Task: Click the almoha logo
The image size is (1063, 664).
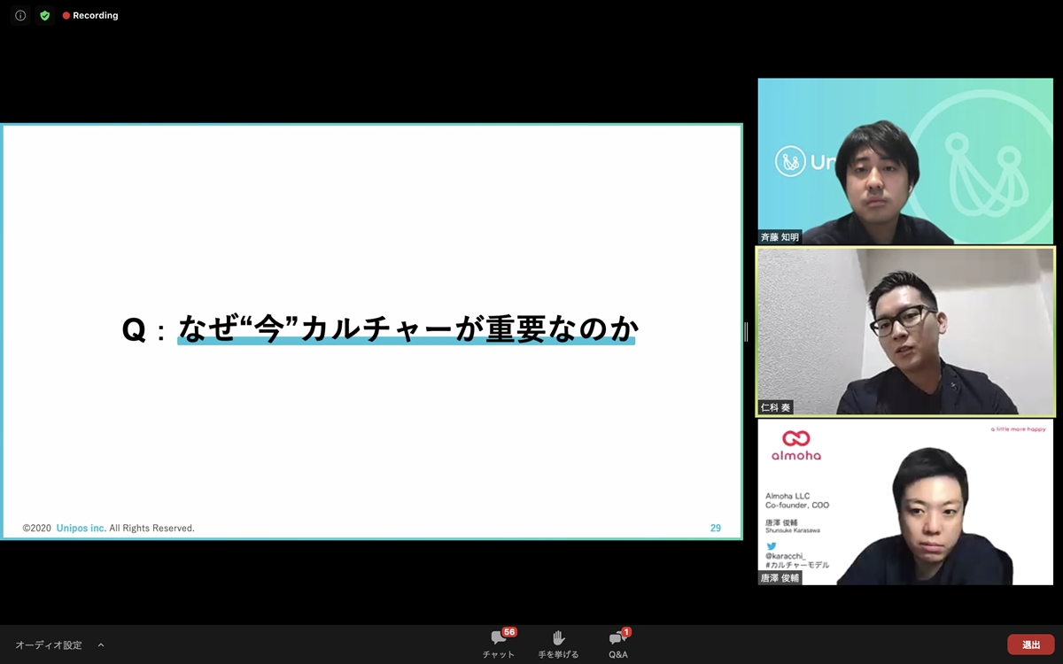Action: (x=795, y=444)
